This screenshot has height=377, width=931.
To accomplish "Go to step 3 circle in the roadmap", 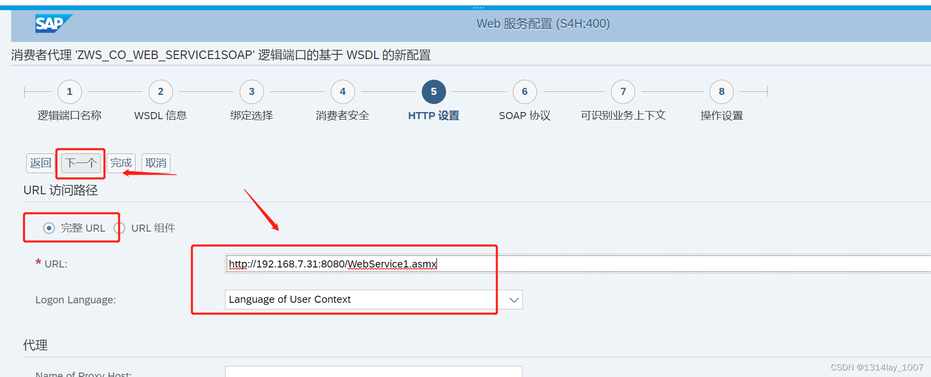I will [x=252, y=92].
